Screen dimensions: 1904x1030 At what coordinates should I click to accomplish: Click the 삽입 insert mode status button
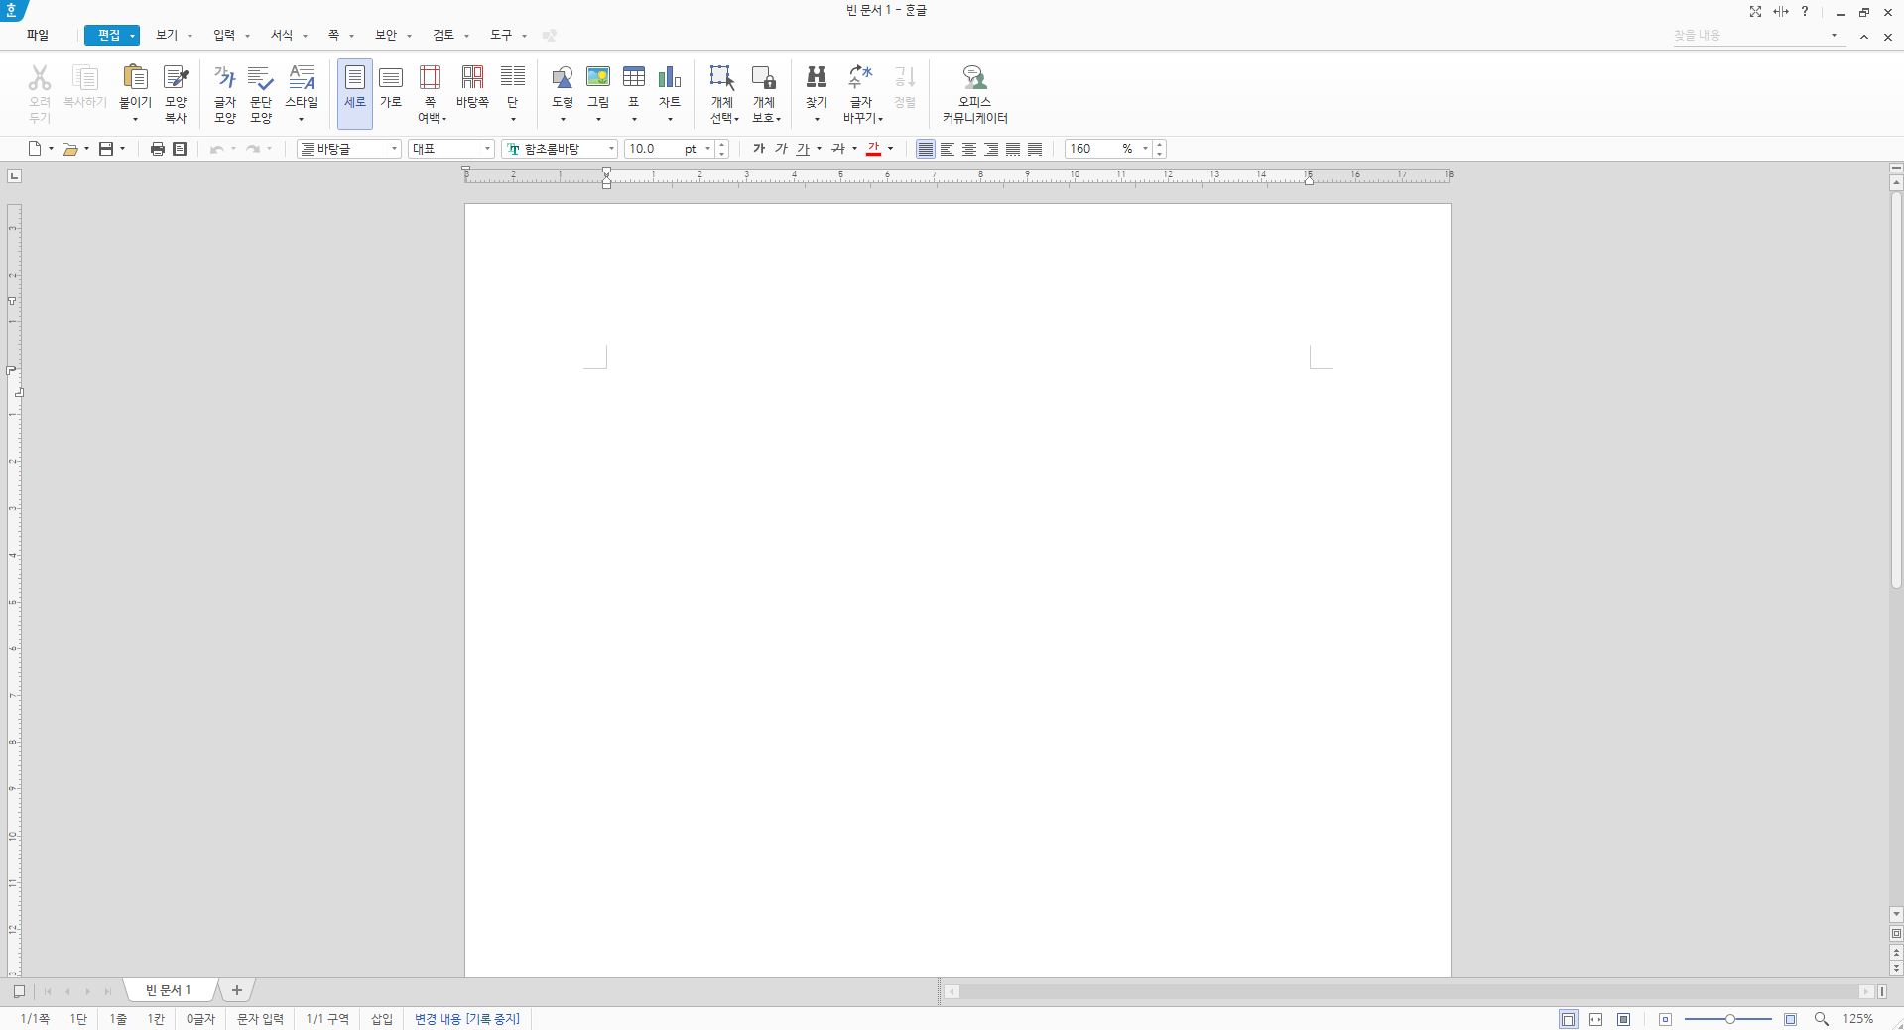[382, 1019]
